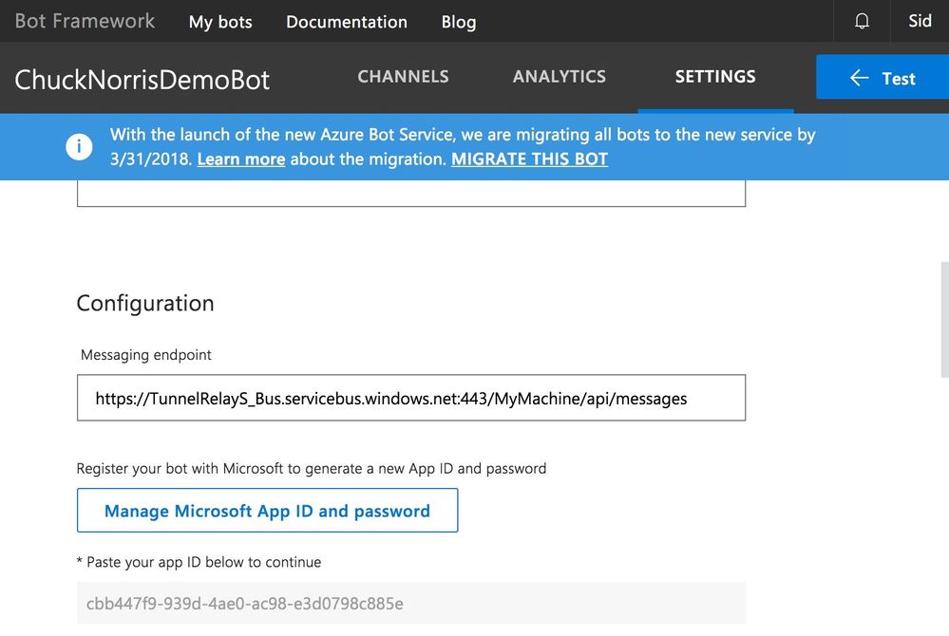Click the vertical page scrollbar thumb
949x636 pixels.
(944, 318)
